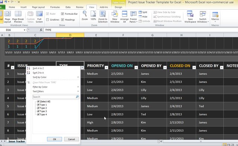Uncheck Type 4 in the filter list
238x146 pixels.
click(38, 114)
